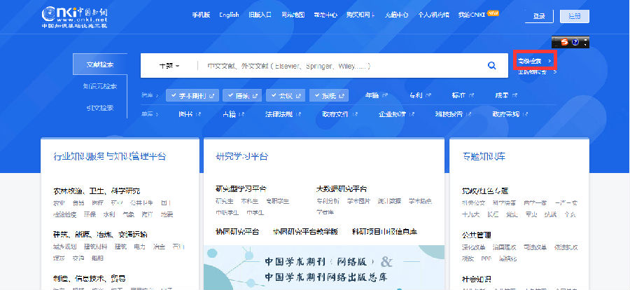Select the 成果 cross-database option
The image size is (630, 290).
[x=502, y=95]
